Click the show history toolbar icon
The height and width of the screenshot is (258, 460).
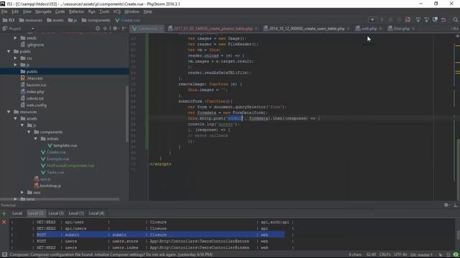(435, 20)
